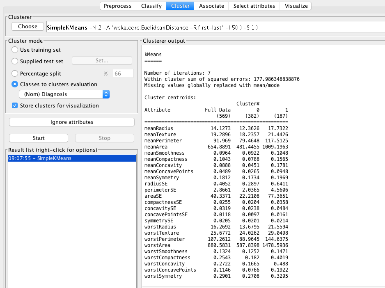Click the Stop button
The height and width of the screenshot is (288, 385).
[x=105, y=138]
